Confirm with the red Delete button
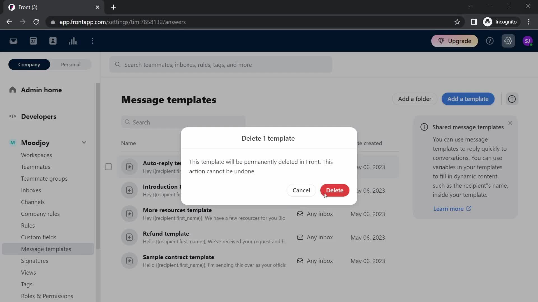 point(335,190)
